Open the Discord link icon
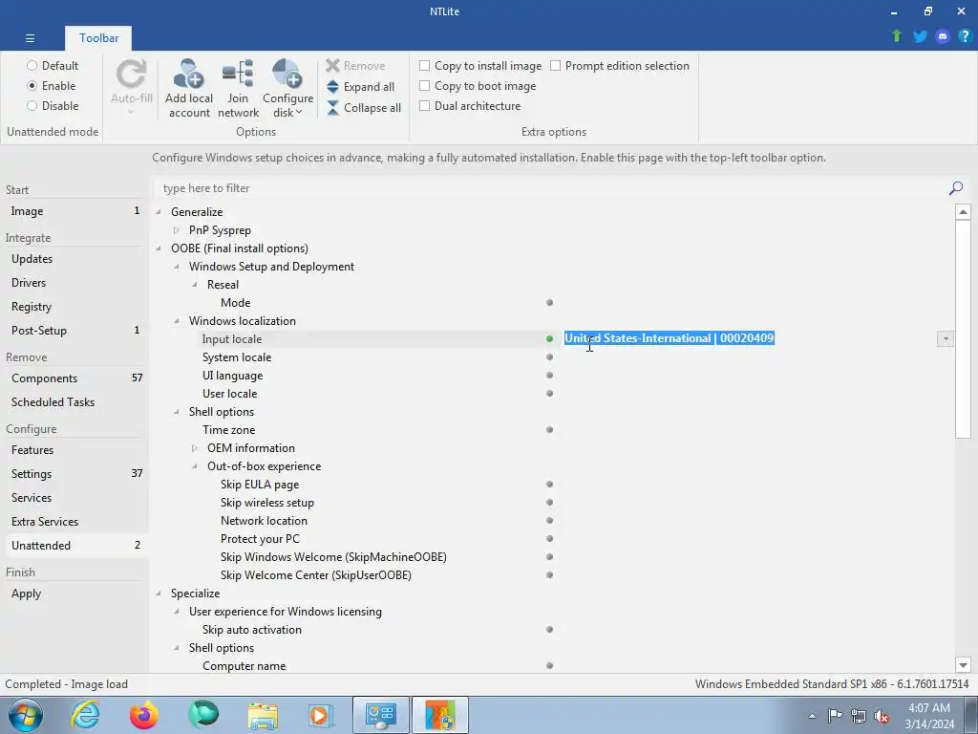 pos(943,36)
